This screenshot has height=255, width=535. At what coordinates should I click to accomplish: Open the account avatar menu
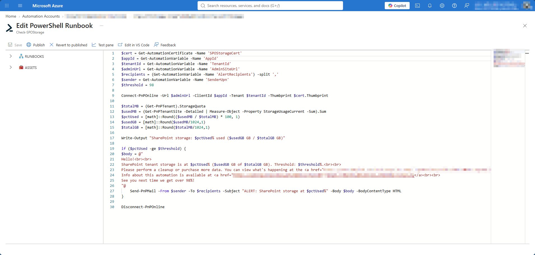[x=527, y=6]
